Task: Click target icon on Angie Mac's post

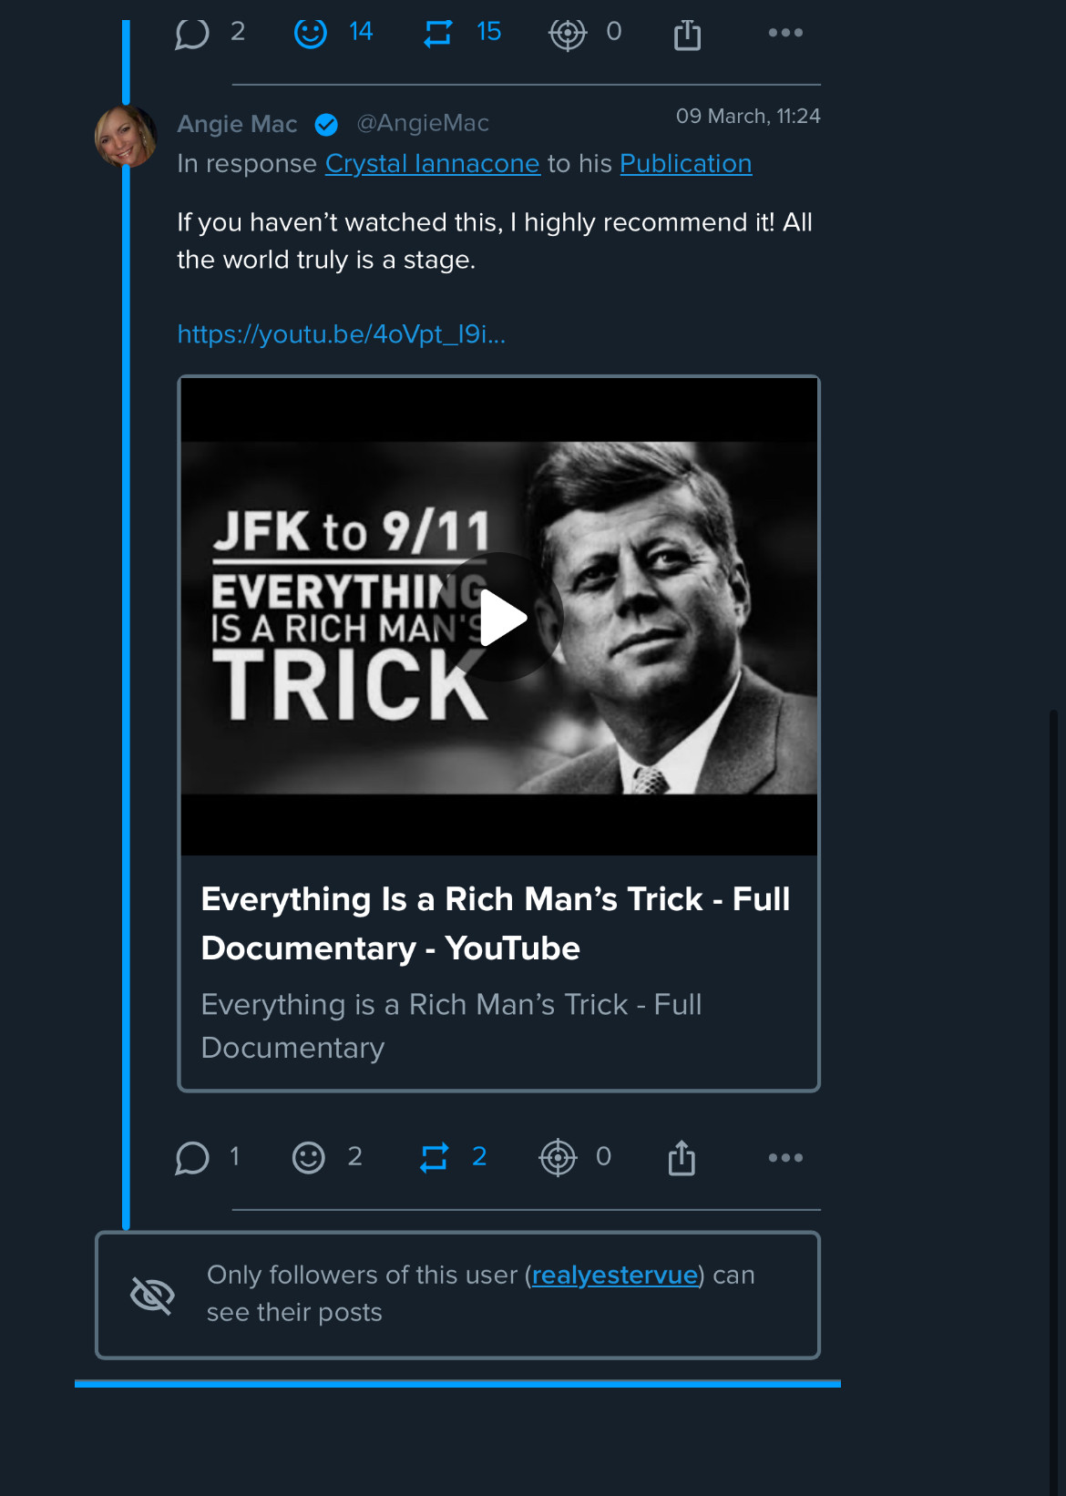Action: (x=558, y=1158)
